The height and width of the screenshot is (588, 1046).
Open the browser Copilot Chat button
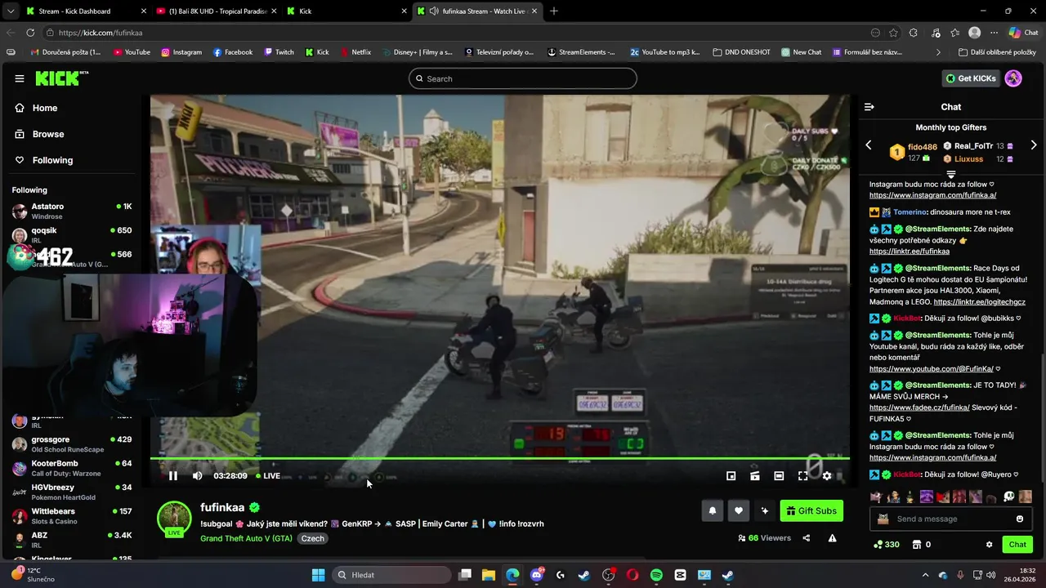point(1023,33)
